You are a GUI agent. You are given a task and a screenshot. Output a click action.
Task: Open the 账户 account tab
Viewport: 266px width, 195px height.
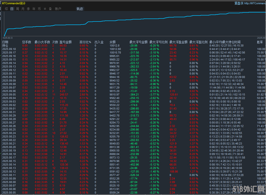coord(58,8)
